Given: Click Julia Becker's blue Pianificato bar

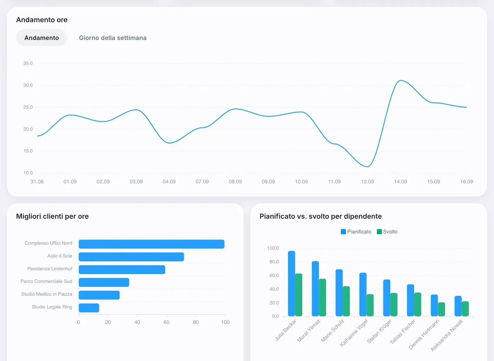Looking at the screenshot, I should 291,284.
